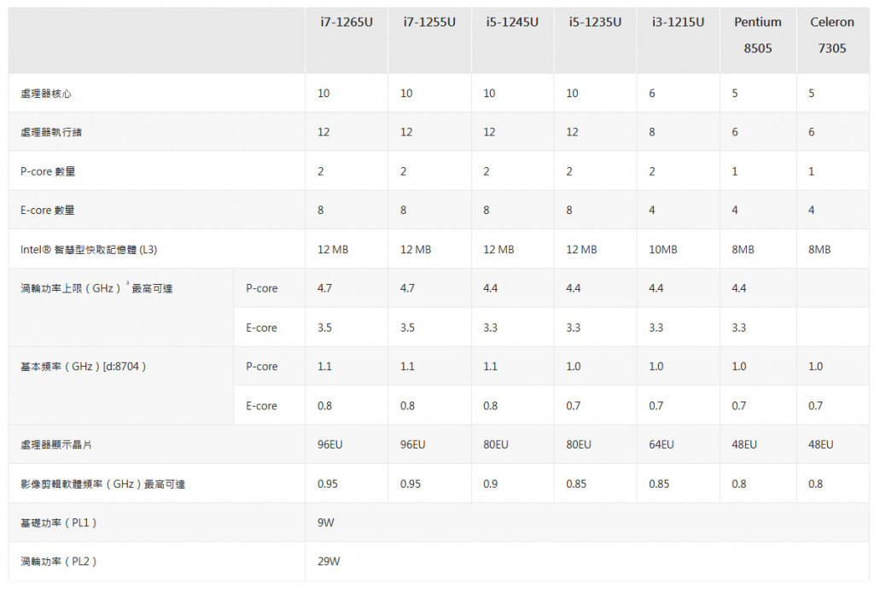874x590 pixels.
Task: Click the 0.95 graphics frequency for i7-1265U
Action: point(328,483)
